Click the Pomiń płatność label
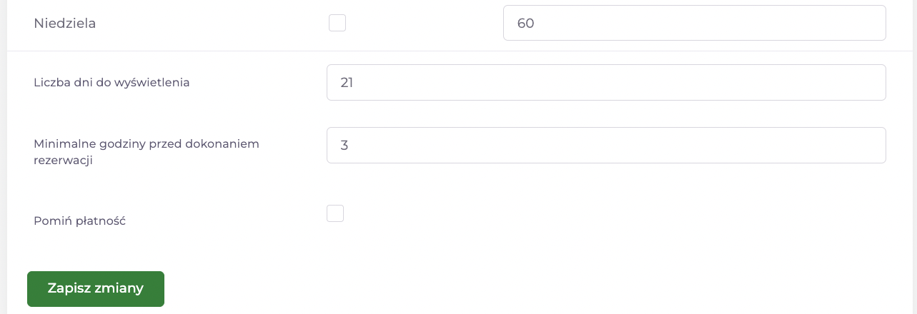This screenshot has width=917, height=314. click(x=79, y=221)
